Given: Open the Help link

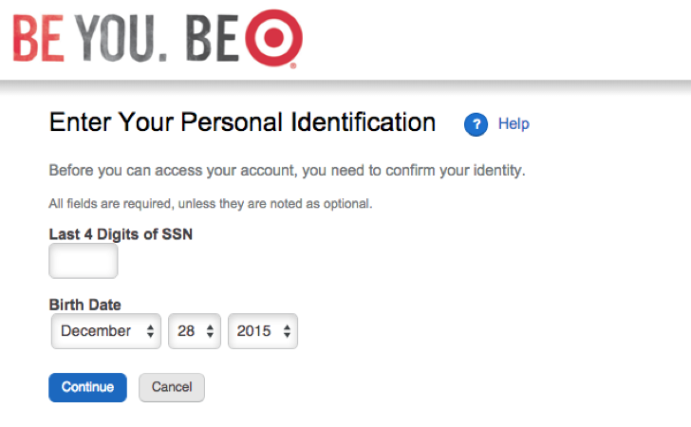Looking at the screenshot, I should [514, 123].
